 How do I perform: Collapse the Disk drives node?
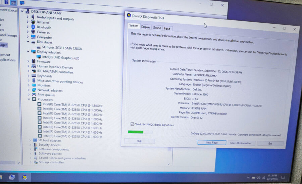tap(28, 41)
